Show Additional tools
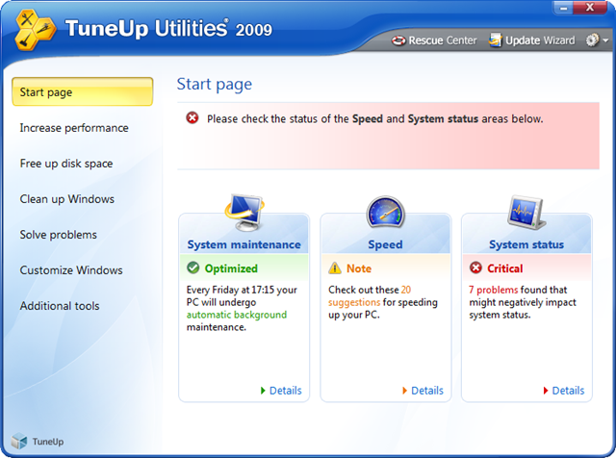 (x=60, y=306)
